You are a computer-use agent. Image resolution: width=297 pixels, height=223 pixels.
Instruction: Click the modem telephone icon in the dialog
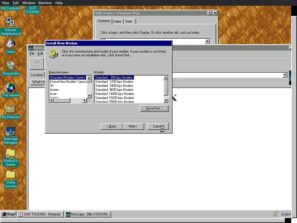53,54
